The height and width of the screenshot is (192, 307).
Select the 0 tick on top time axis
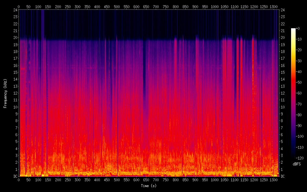tap(19, 6)
